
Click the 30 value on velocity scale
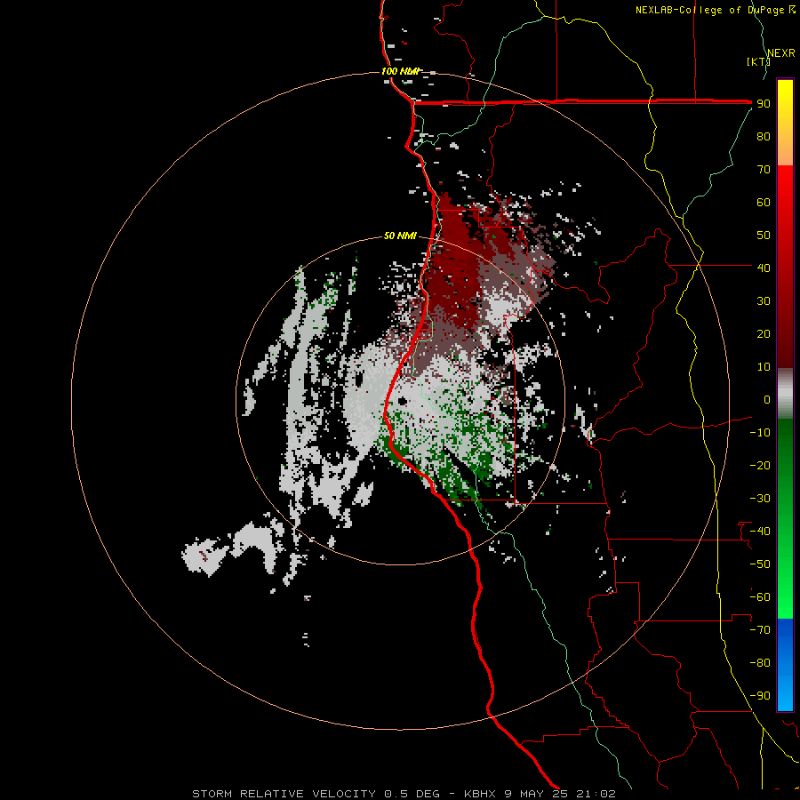tap(764, 301)
